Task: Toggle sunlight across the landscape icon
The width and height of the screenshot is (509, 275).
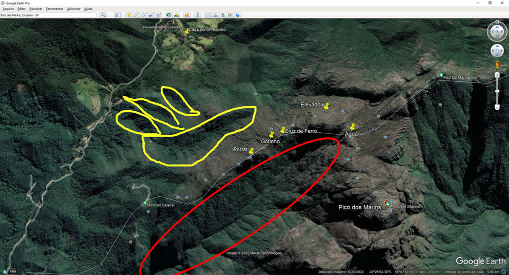Action: pos(176,15)
